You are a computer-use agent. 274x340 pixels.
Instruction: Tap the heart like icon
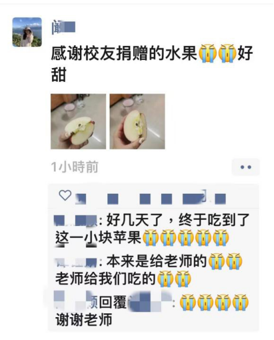pos(65,195)
